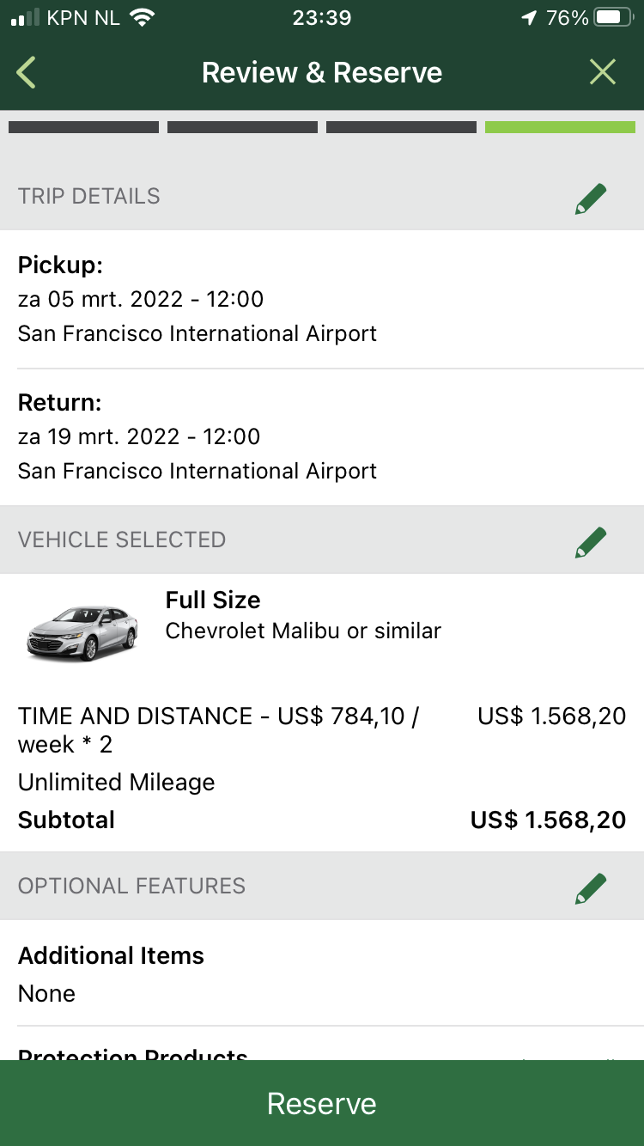
Task: Edit optional features pencil icon
Action: 591,887
